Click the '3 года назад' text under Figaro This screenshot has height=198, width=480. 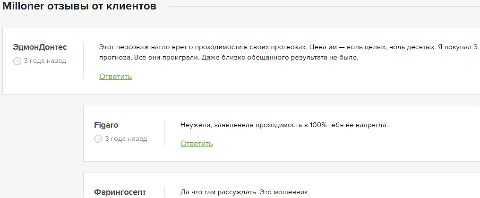coord(126,138)
